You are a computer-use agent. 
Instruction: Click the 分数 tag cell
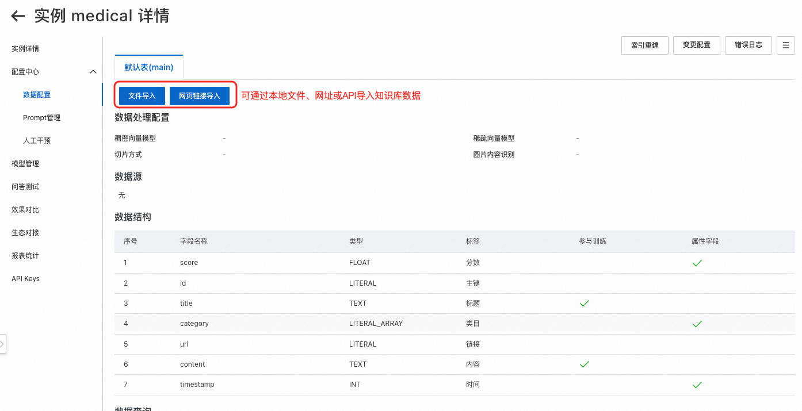(x=473, y=263)
